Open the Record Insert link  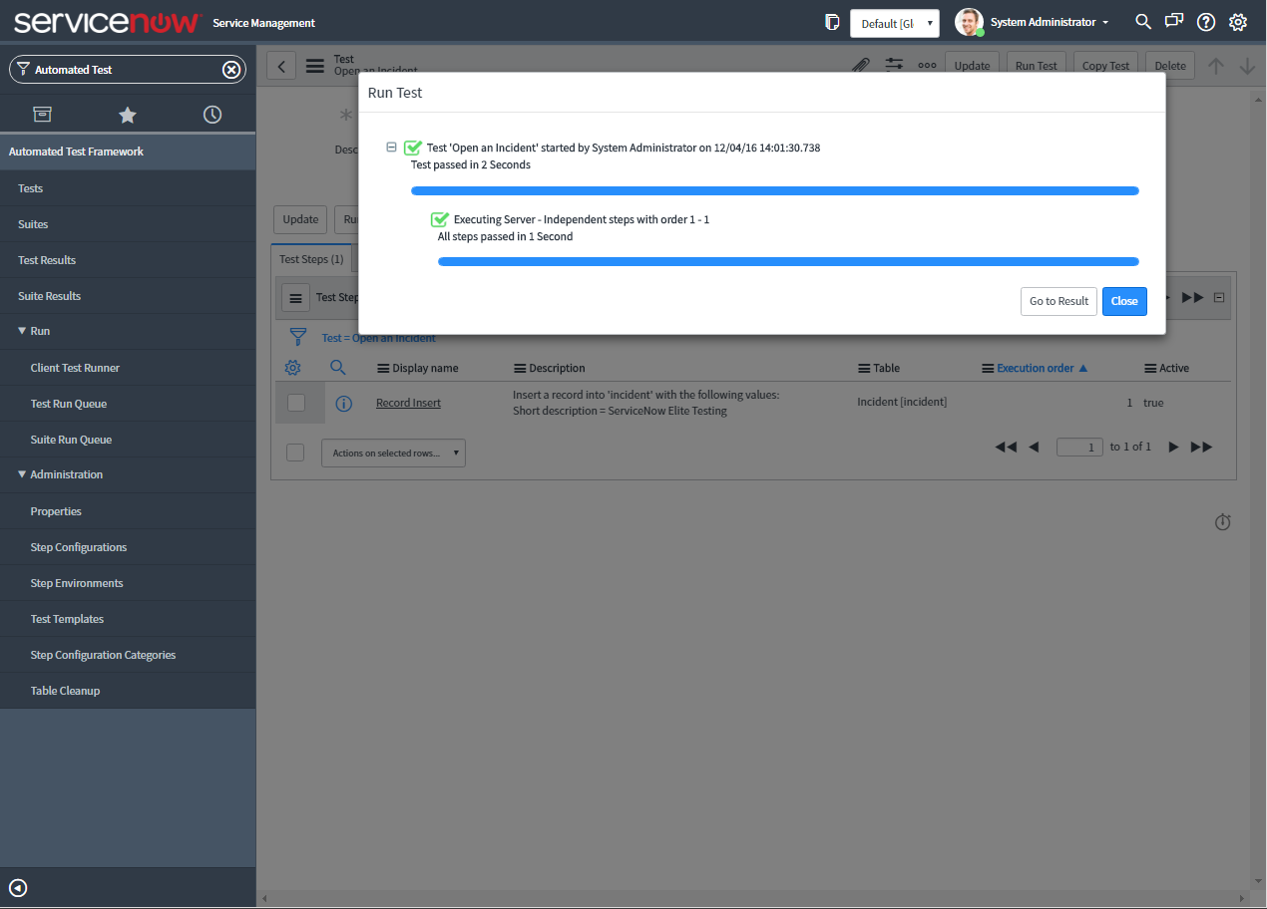[x=408, y=403]
